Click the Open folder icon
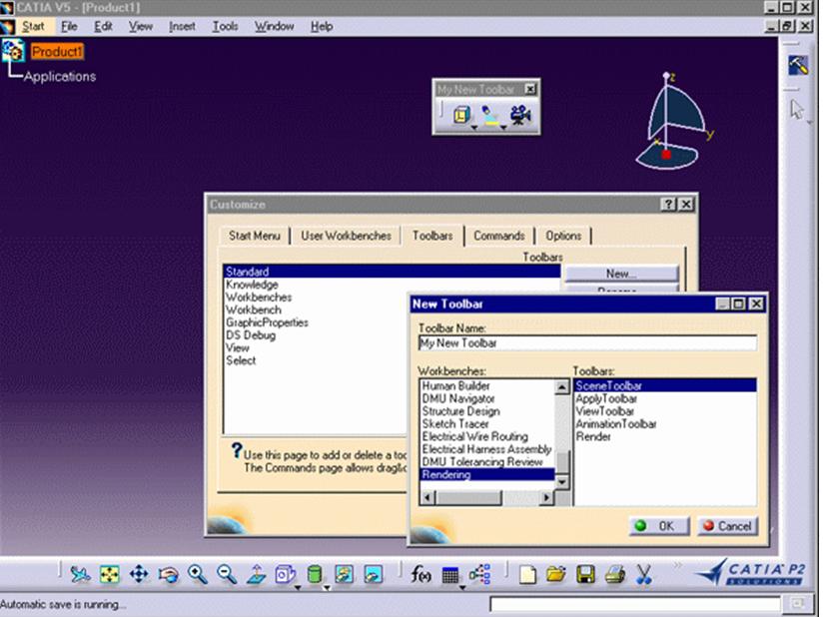Image resolution: width=825 pixels, height=617 pixels. [556, 574]
